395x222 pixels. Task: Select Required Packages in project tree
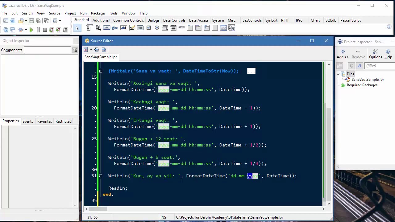point(362,85)
